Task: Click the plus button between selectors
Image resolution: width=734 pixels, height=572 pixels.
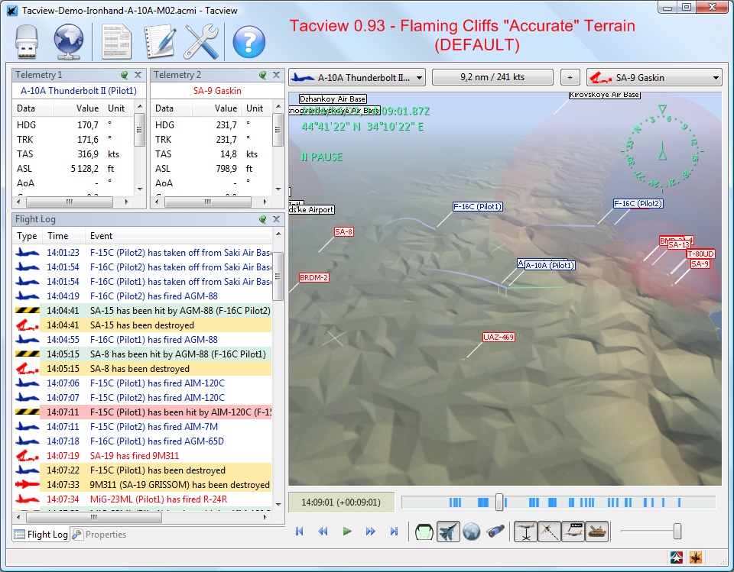Action: pos(570,78)
